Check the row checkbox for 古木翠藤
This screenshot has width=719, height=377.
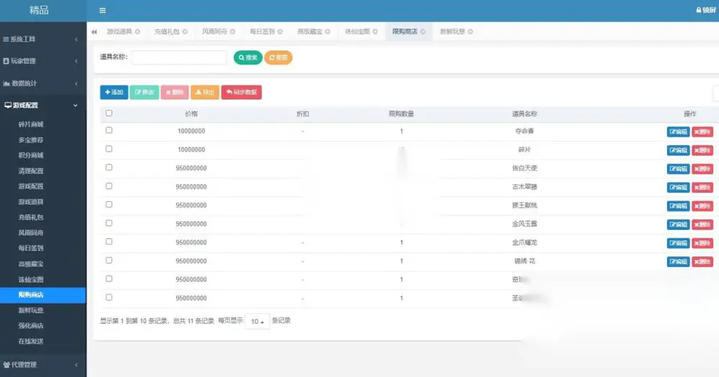coord(109,186)
